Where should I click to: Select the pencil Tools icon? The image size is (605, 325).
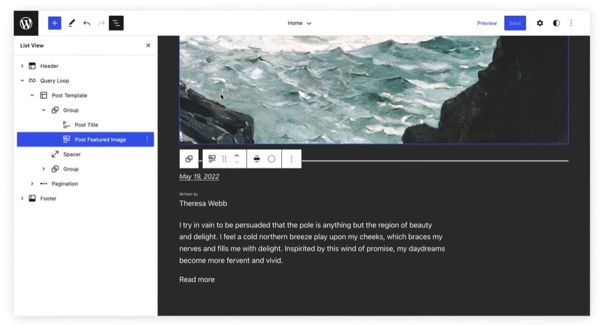pyautogui.click(x=71, y=23)
